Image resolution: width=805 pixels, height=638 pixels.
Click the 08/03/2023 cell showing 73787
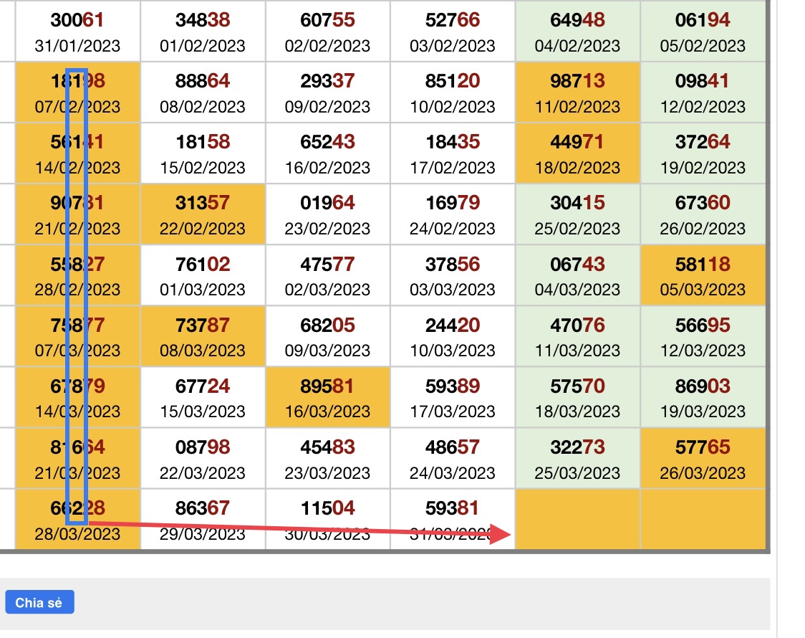point(203,337)
